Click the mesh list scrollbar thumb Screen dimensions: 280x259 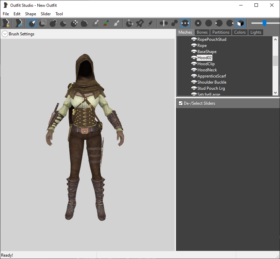point(275,61)
